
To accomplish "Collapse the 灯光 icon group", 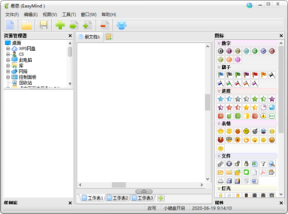I will [x=219, y=189].
